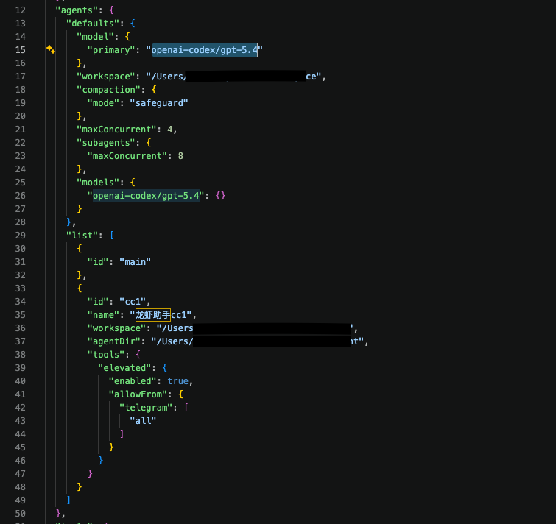
Task: Click the openai-codex/gpt-5.4 key on line 26
Action: point(146,196)
